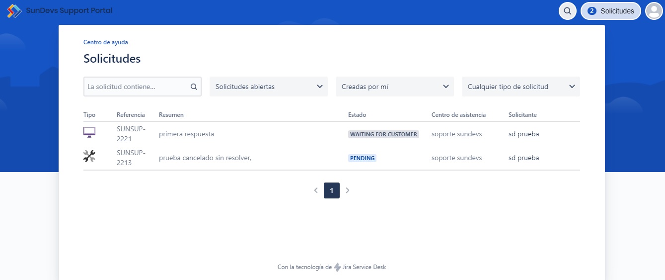Focus the 'La solicitud contiene...' search field
Viewport: 665px width, 280px height.
pos(135,87)
